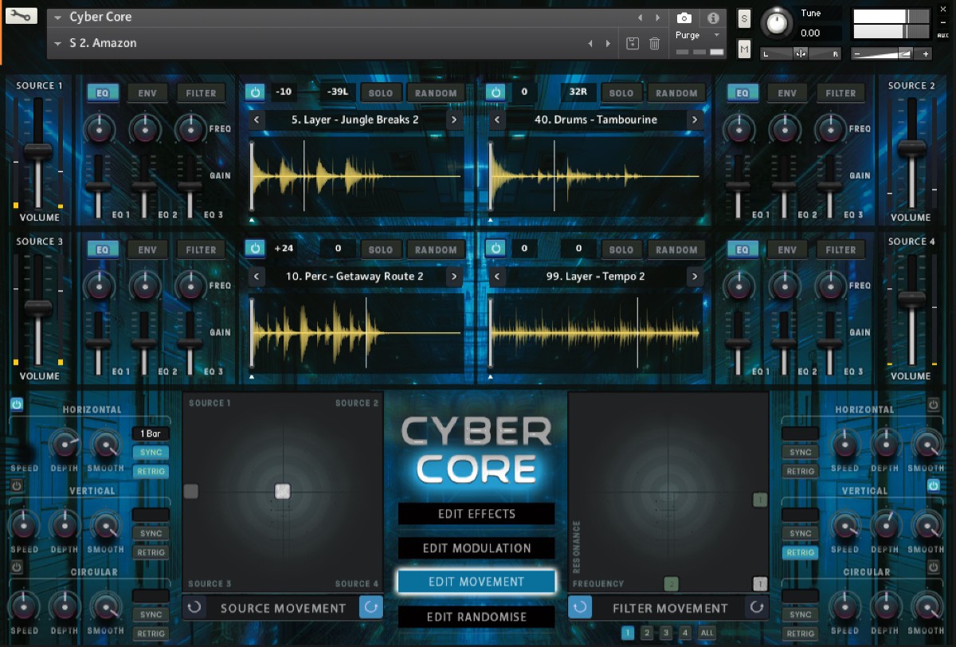Open the Cyber Core instrument dropdown
The image size is (956, 647).
58,18
